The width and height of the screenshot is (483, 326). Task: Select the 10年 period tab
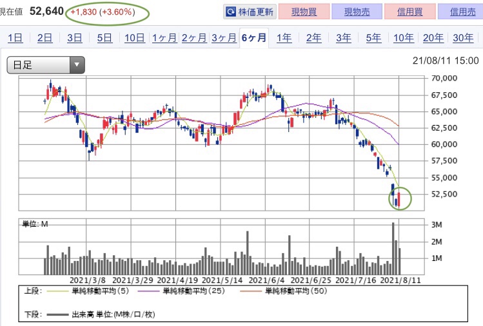click(403, 38)
